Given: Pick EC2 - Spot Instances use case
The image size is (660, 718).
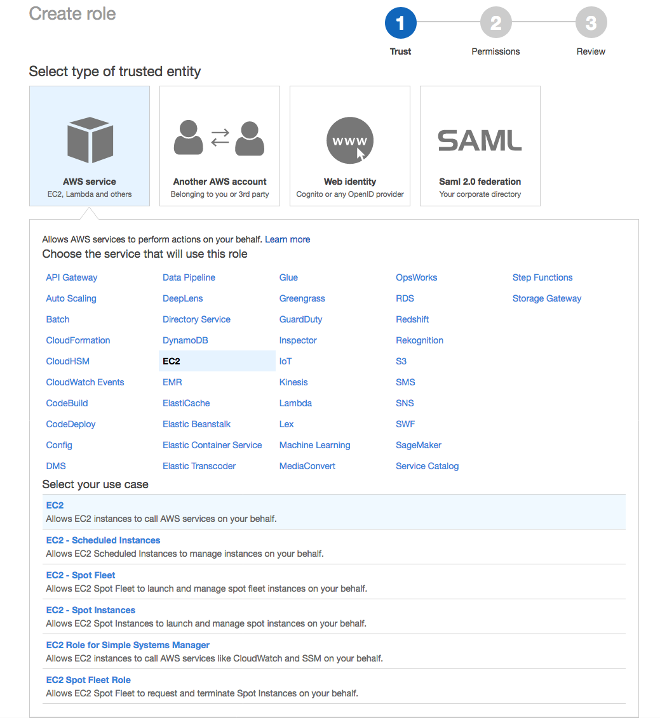Looking at the screenshot, I should tap(334, 616).
